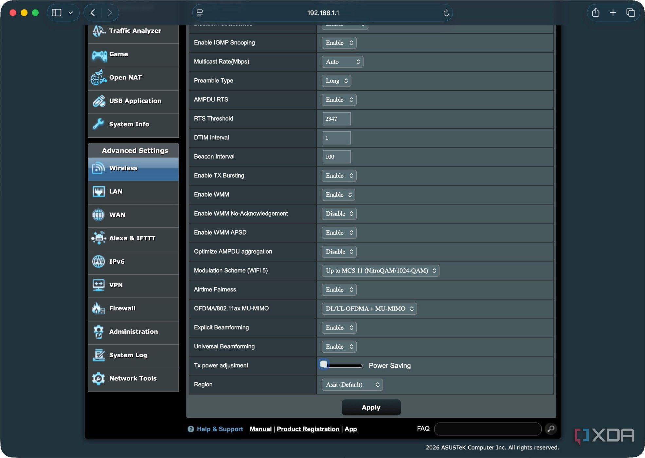Click the Safari share icon
Viewport: 645px width, 458px height.
tap(596, 13)
